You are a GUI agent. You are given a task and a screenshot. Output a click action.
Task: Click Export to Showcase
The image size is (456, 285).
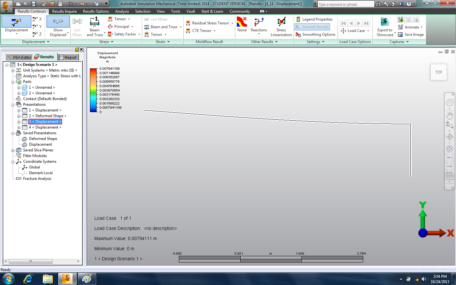click(385, 27)
